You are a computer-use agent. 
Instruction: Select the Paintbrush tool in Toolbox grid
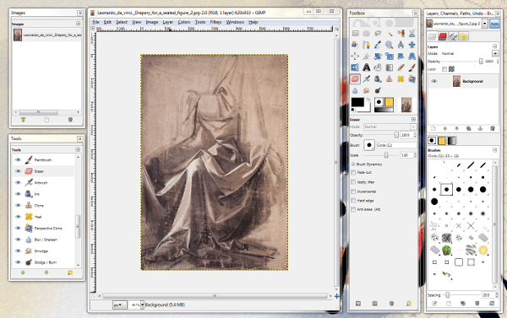click(412, 67)
